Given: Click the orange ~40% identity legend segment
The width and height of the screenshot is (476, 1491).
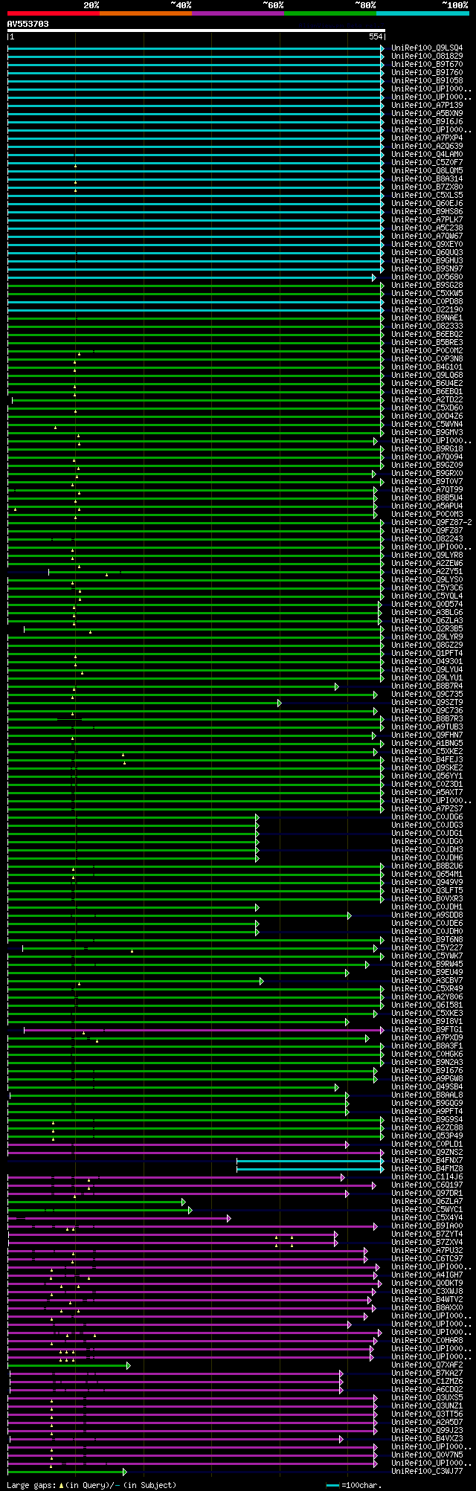Looking at the screenshot, I should (145, 13).
